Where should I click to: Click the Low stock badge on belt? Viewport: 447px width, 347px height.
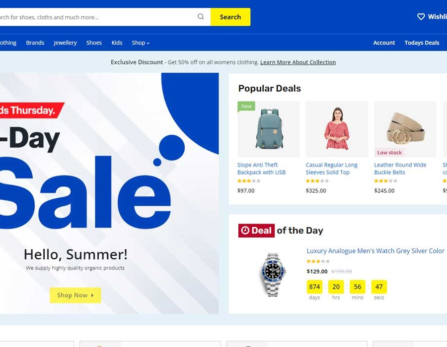[x=389, y=153]
